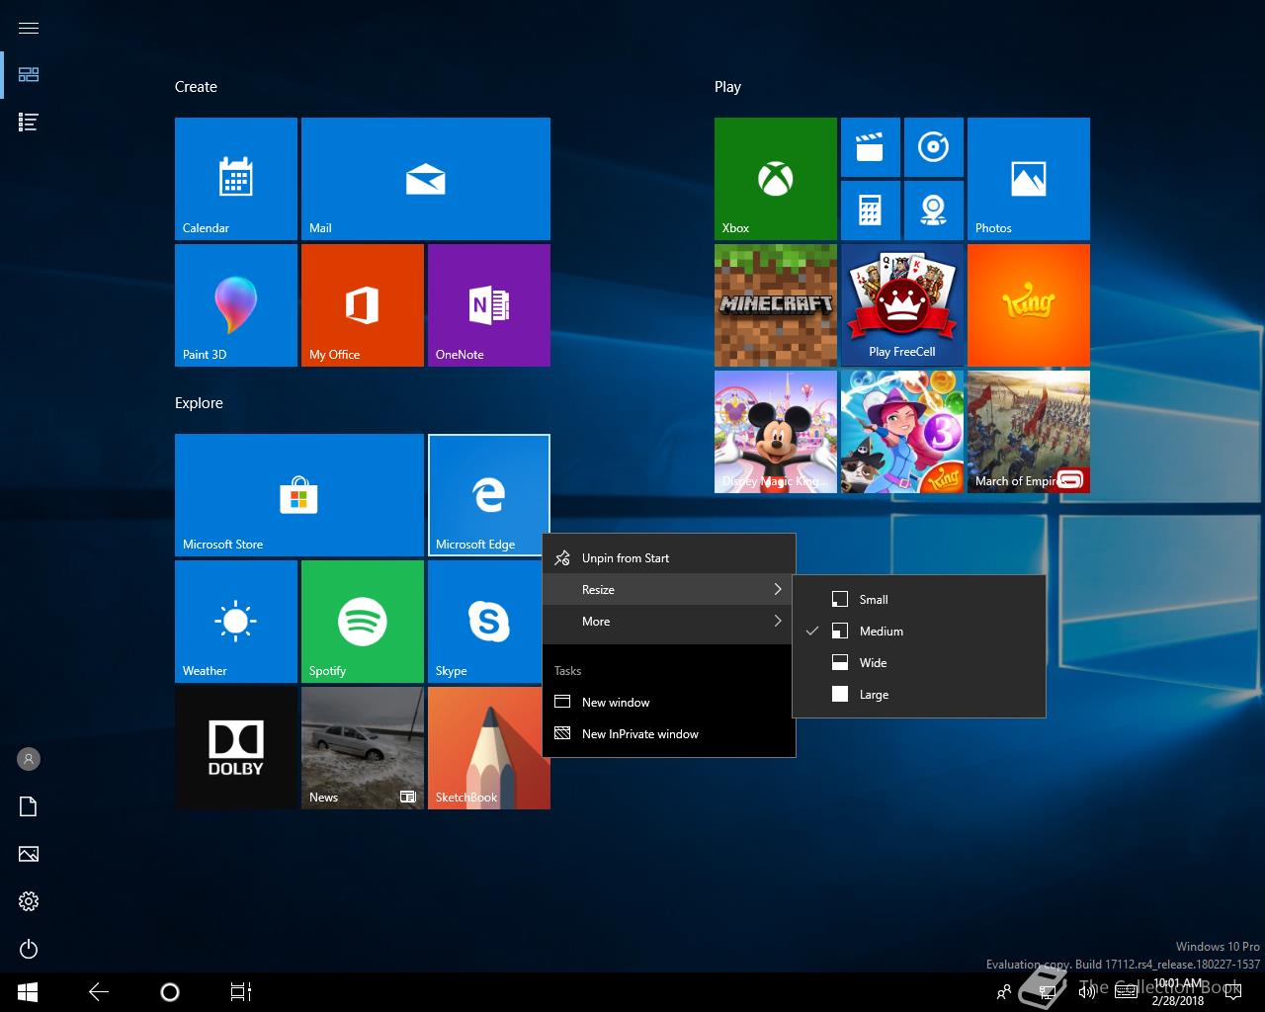Open the Action Center notifications icon

[x=1231, y=992]
